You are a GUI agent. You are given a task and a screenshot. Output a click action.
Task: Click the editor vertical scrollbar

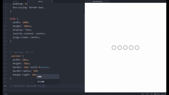click(84, 52)
